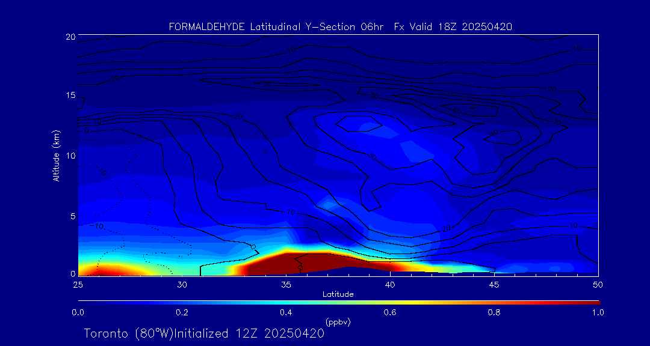Select the colorbar value 0.4

tap(286, 312)
